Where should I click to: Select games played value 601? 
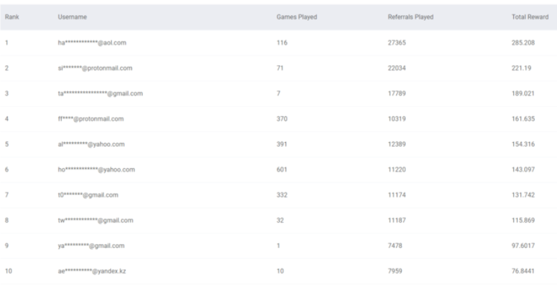[282, 170]
